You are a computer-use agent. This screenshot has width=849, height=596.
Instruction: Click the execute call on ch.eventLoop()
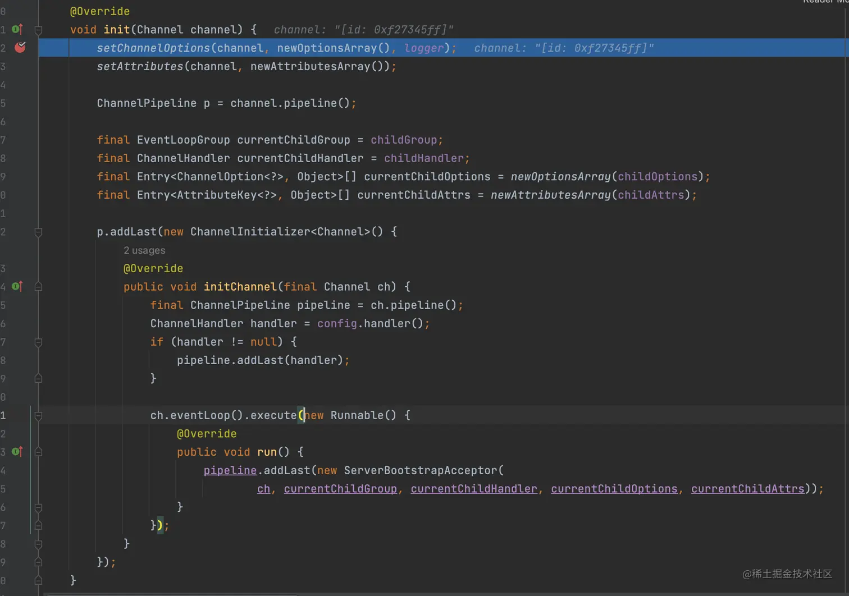click(x=273, y=415)
